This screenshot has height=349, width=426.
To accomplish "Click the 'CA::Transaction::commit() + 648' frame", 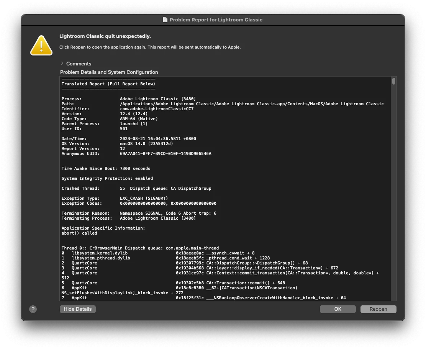I will (x=246, y=283).
